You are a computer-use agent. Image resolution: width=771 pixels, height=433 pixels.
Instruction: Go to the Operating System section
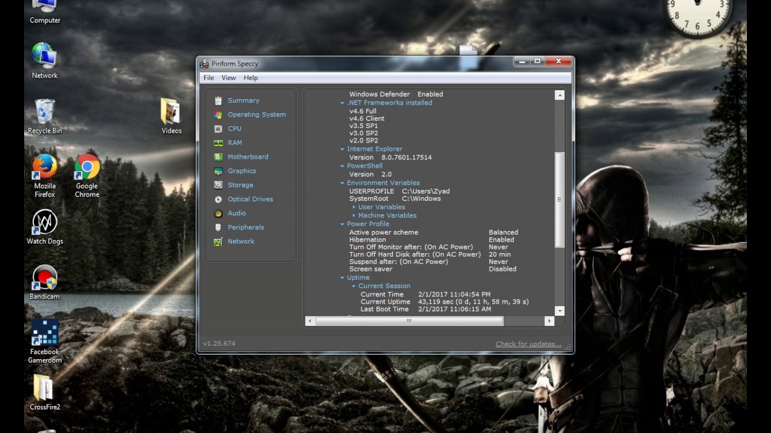(x=257, y=114)
